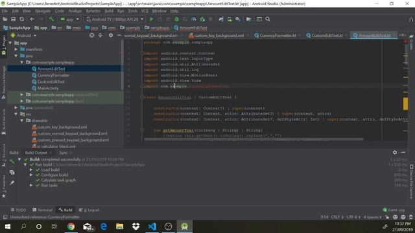Expand the manifests folder
The image size is (415, 233).
(x=16, y=49)
